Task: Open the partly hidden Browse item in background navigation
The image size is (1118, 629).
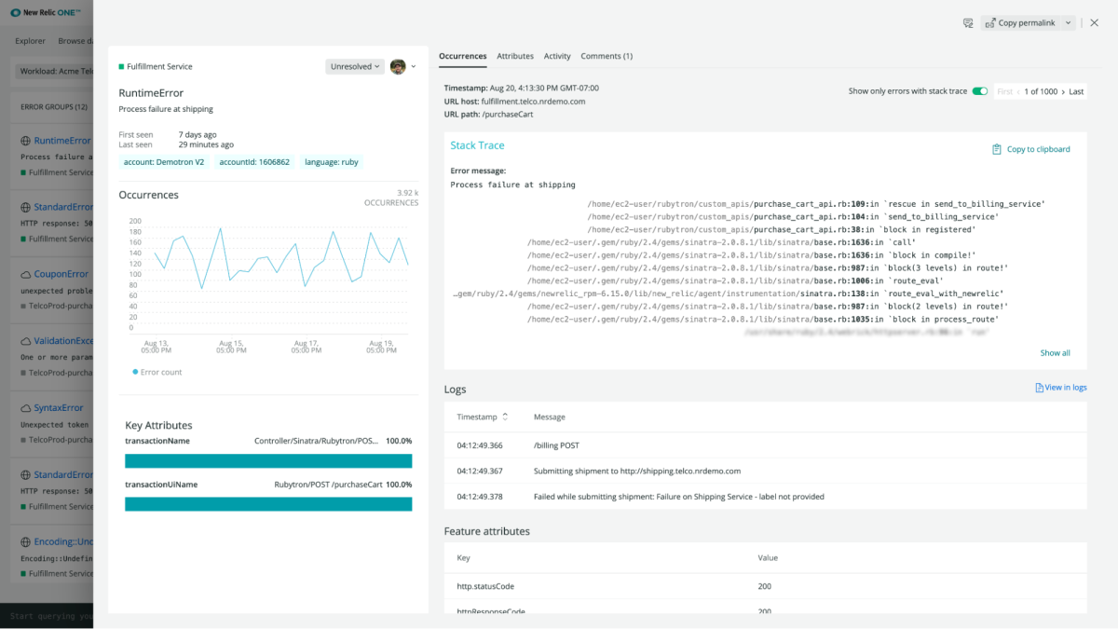Action: click(75, 41)
